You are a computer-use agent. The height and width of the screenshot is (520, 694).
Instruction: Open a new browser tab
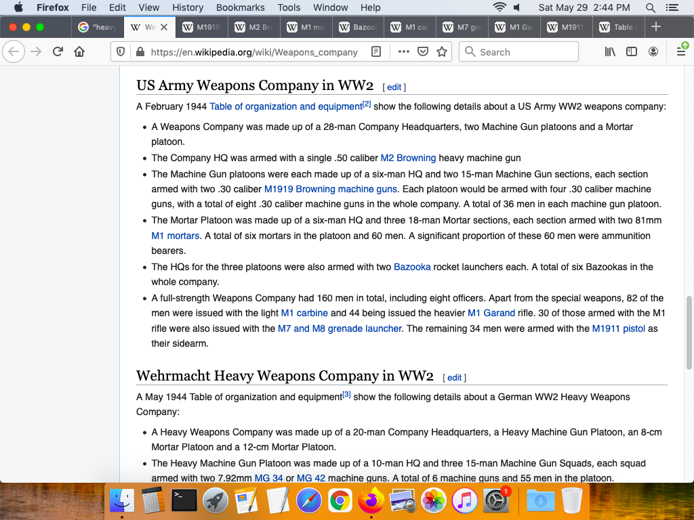(x=655, y=27)
